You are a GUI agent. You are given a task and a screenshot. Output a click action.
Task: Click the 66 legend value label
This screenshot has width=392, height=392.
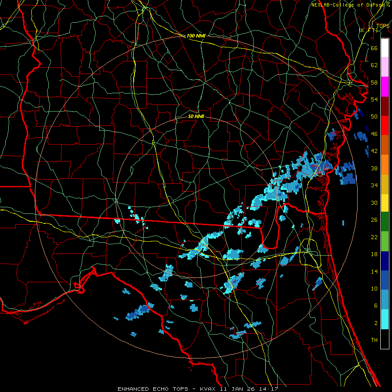click(x=374, y=48)
